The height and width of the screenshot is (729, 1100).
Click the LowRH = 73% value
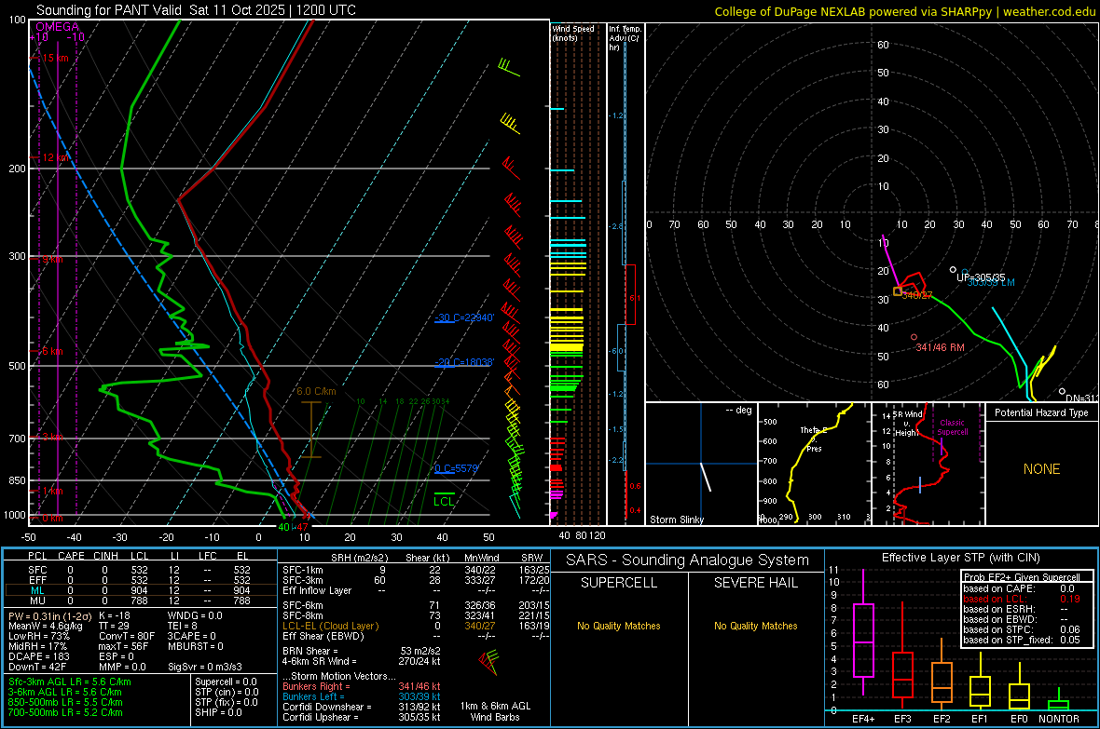click(38, 636)
